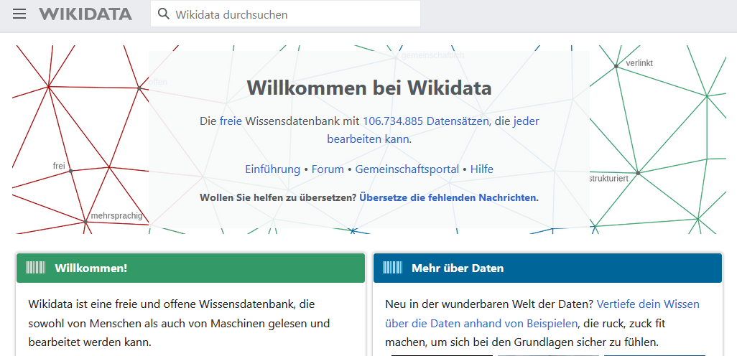Image resolution: width=737 pixels, height=356 pixels.
Task: Click 'Neu in der wunderbaren Welt' text
Action: click(489, 304)
